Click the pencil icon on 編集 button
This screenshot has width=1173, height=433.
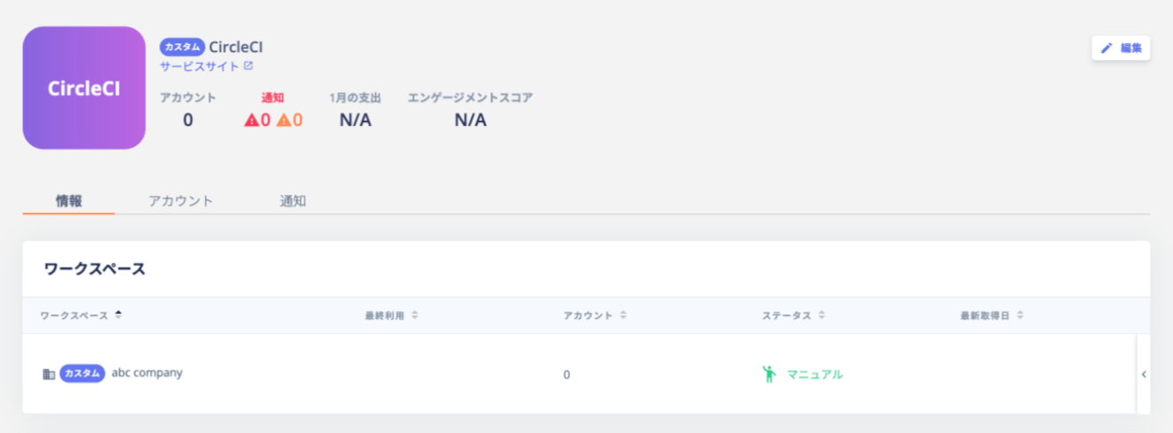(x=1107, y=48)
